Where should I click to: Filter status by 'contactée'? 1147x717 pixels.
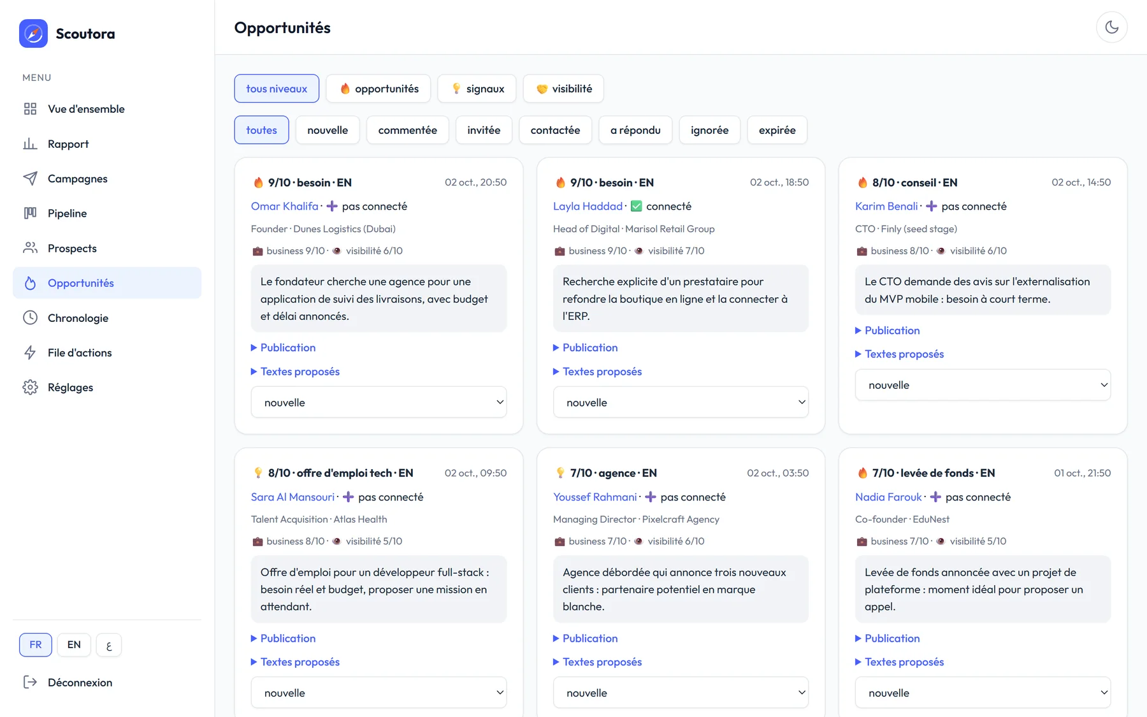[x=555, y=130]
